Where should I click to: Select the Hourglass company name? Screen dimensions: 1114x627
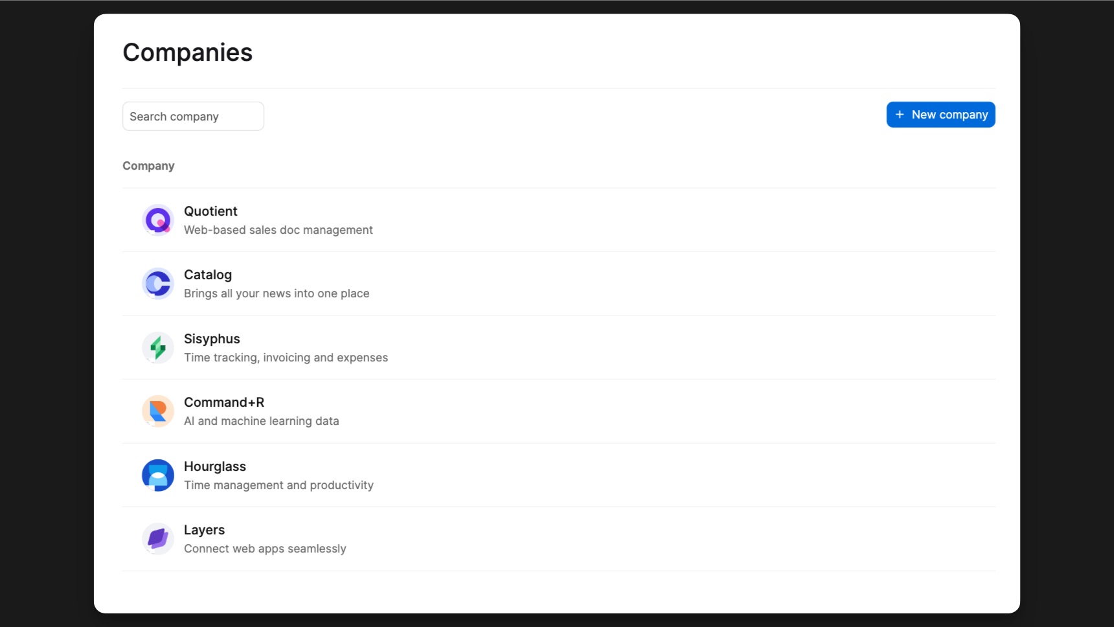[x=214, y=466]
